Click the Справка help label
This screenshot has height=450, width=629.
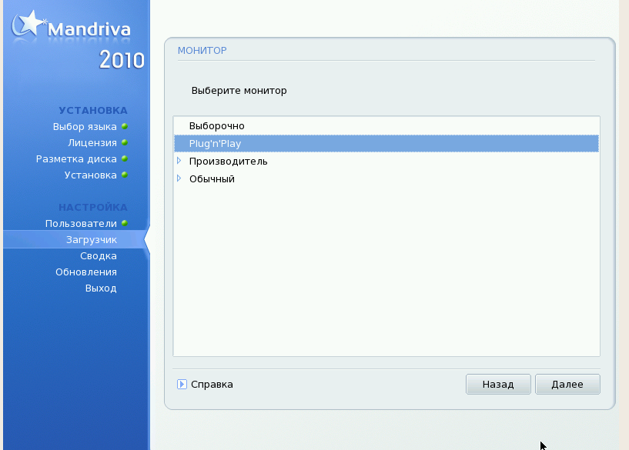click(x=212, y=385)
